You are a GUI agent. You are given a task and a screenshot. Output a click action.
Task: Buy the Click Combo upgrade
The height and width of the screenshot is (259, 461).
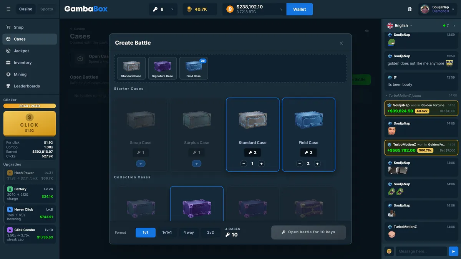point(30,233)
